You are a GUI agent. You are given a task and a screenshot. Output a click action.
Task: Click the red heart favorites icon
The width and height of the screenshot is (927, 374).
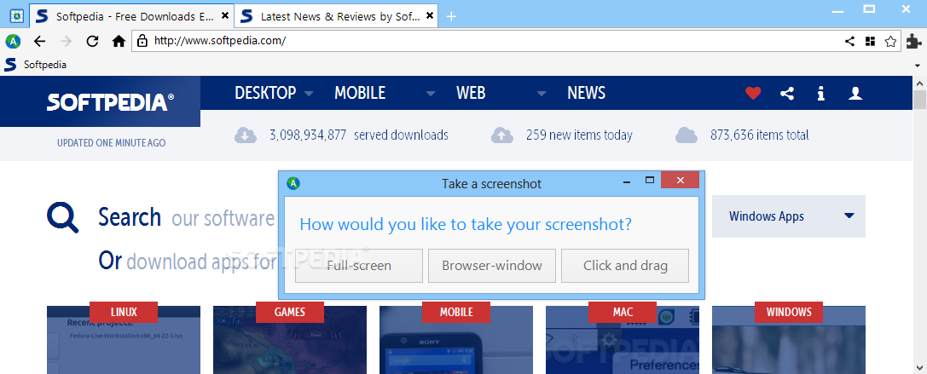[x=752, y=94]
